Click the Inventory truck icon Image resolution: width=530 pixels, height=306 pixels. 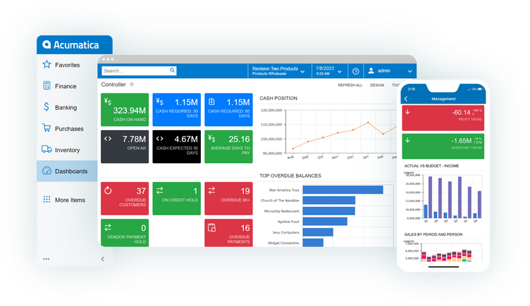coord(47,150)
